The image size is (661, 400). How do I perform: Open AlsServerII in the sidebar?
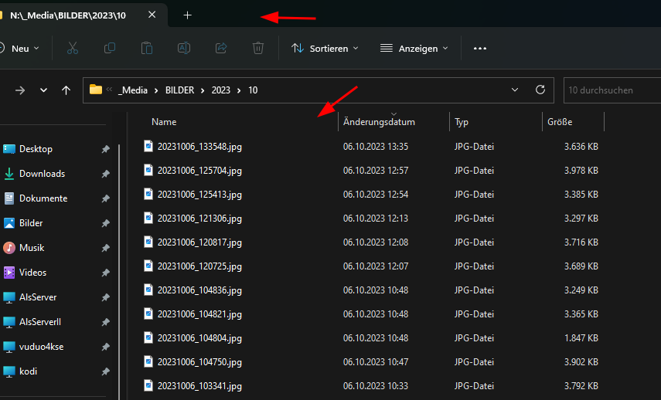coord(40,322)
